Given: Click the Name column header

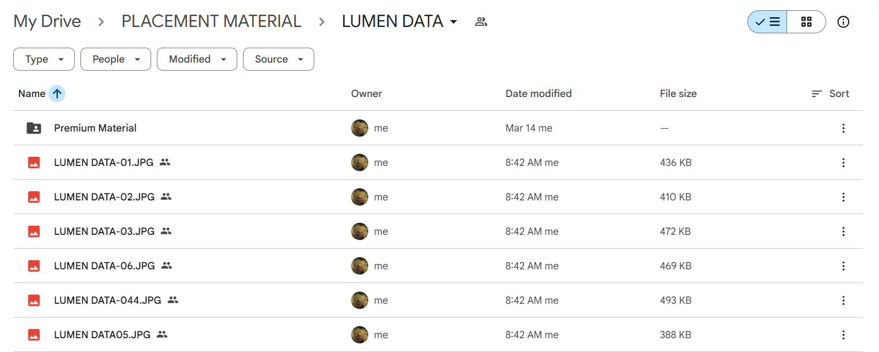Looking at the screenshot, I should (32, 94).
